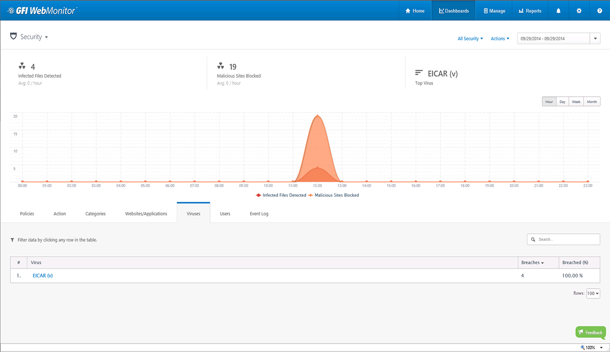Open the date range picker dropdown arrow
The width and height of the screenshot is (610, 352).
pyautogui.click(x=595, y=38)
